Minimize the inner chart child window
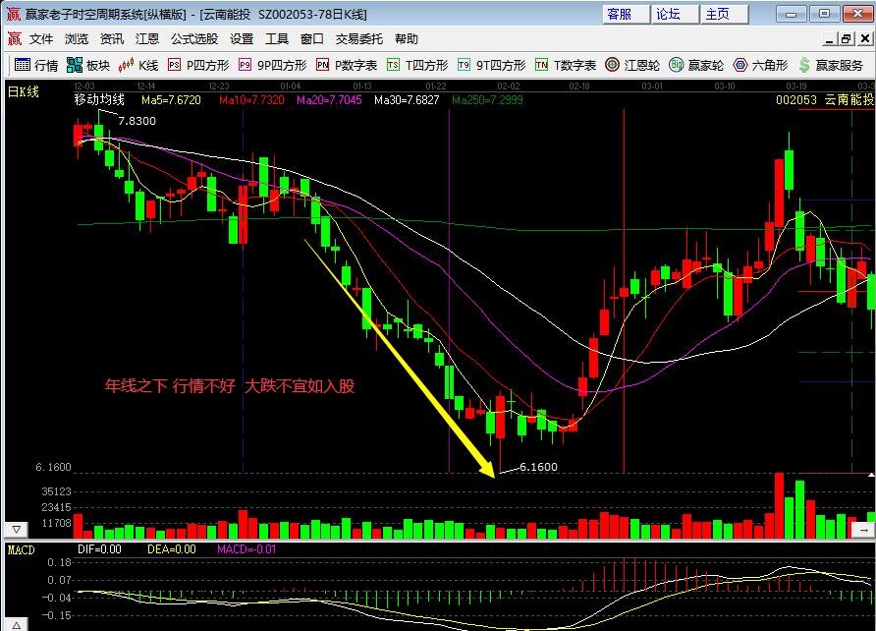 coord(830,39)
